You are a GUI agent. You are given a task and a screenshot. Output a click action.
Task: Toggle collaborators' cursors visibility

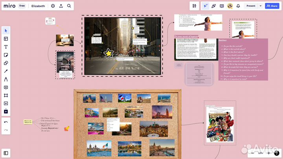(206, 6)
